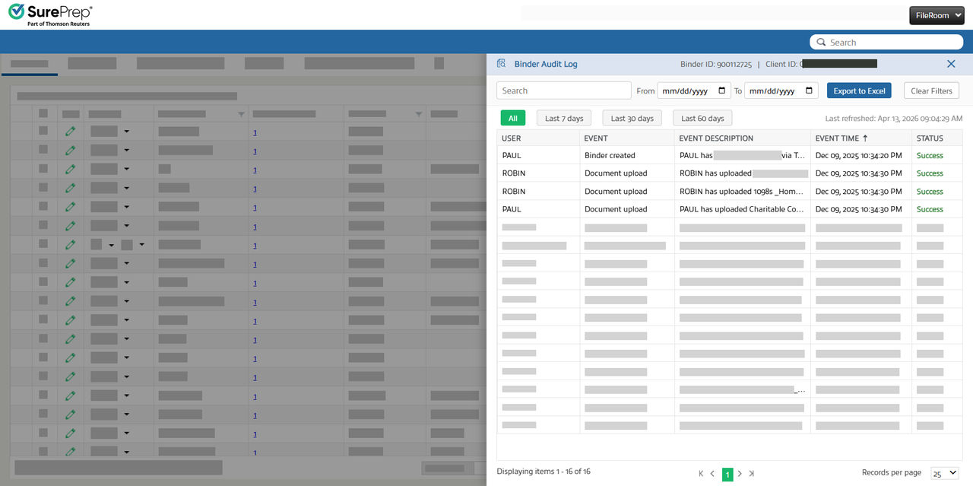The image size is (973, 486).
Task: Open the FileRoom dropdown menu
Action: pyautogui.click(x=936, y=15)
